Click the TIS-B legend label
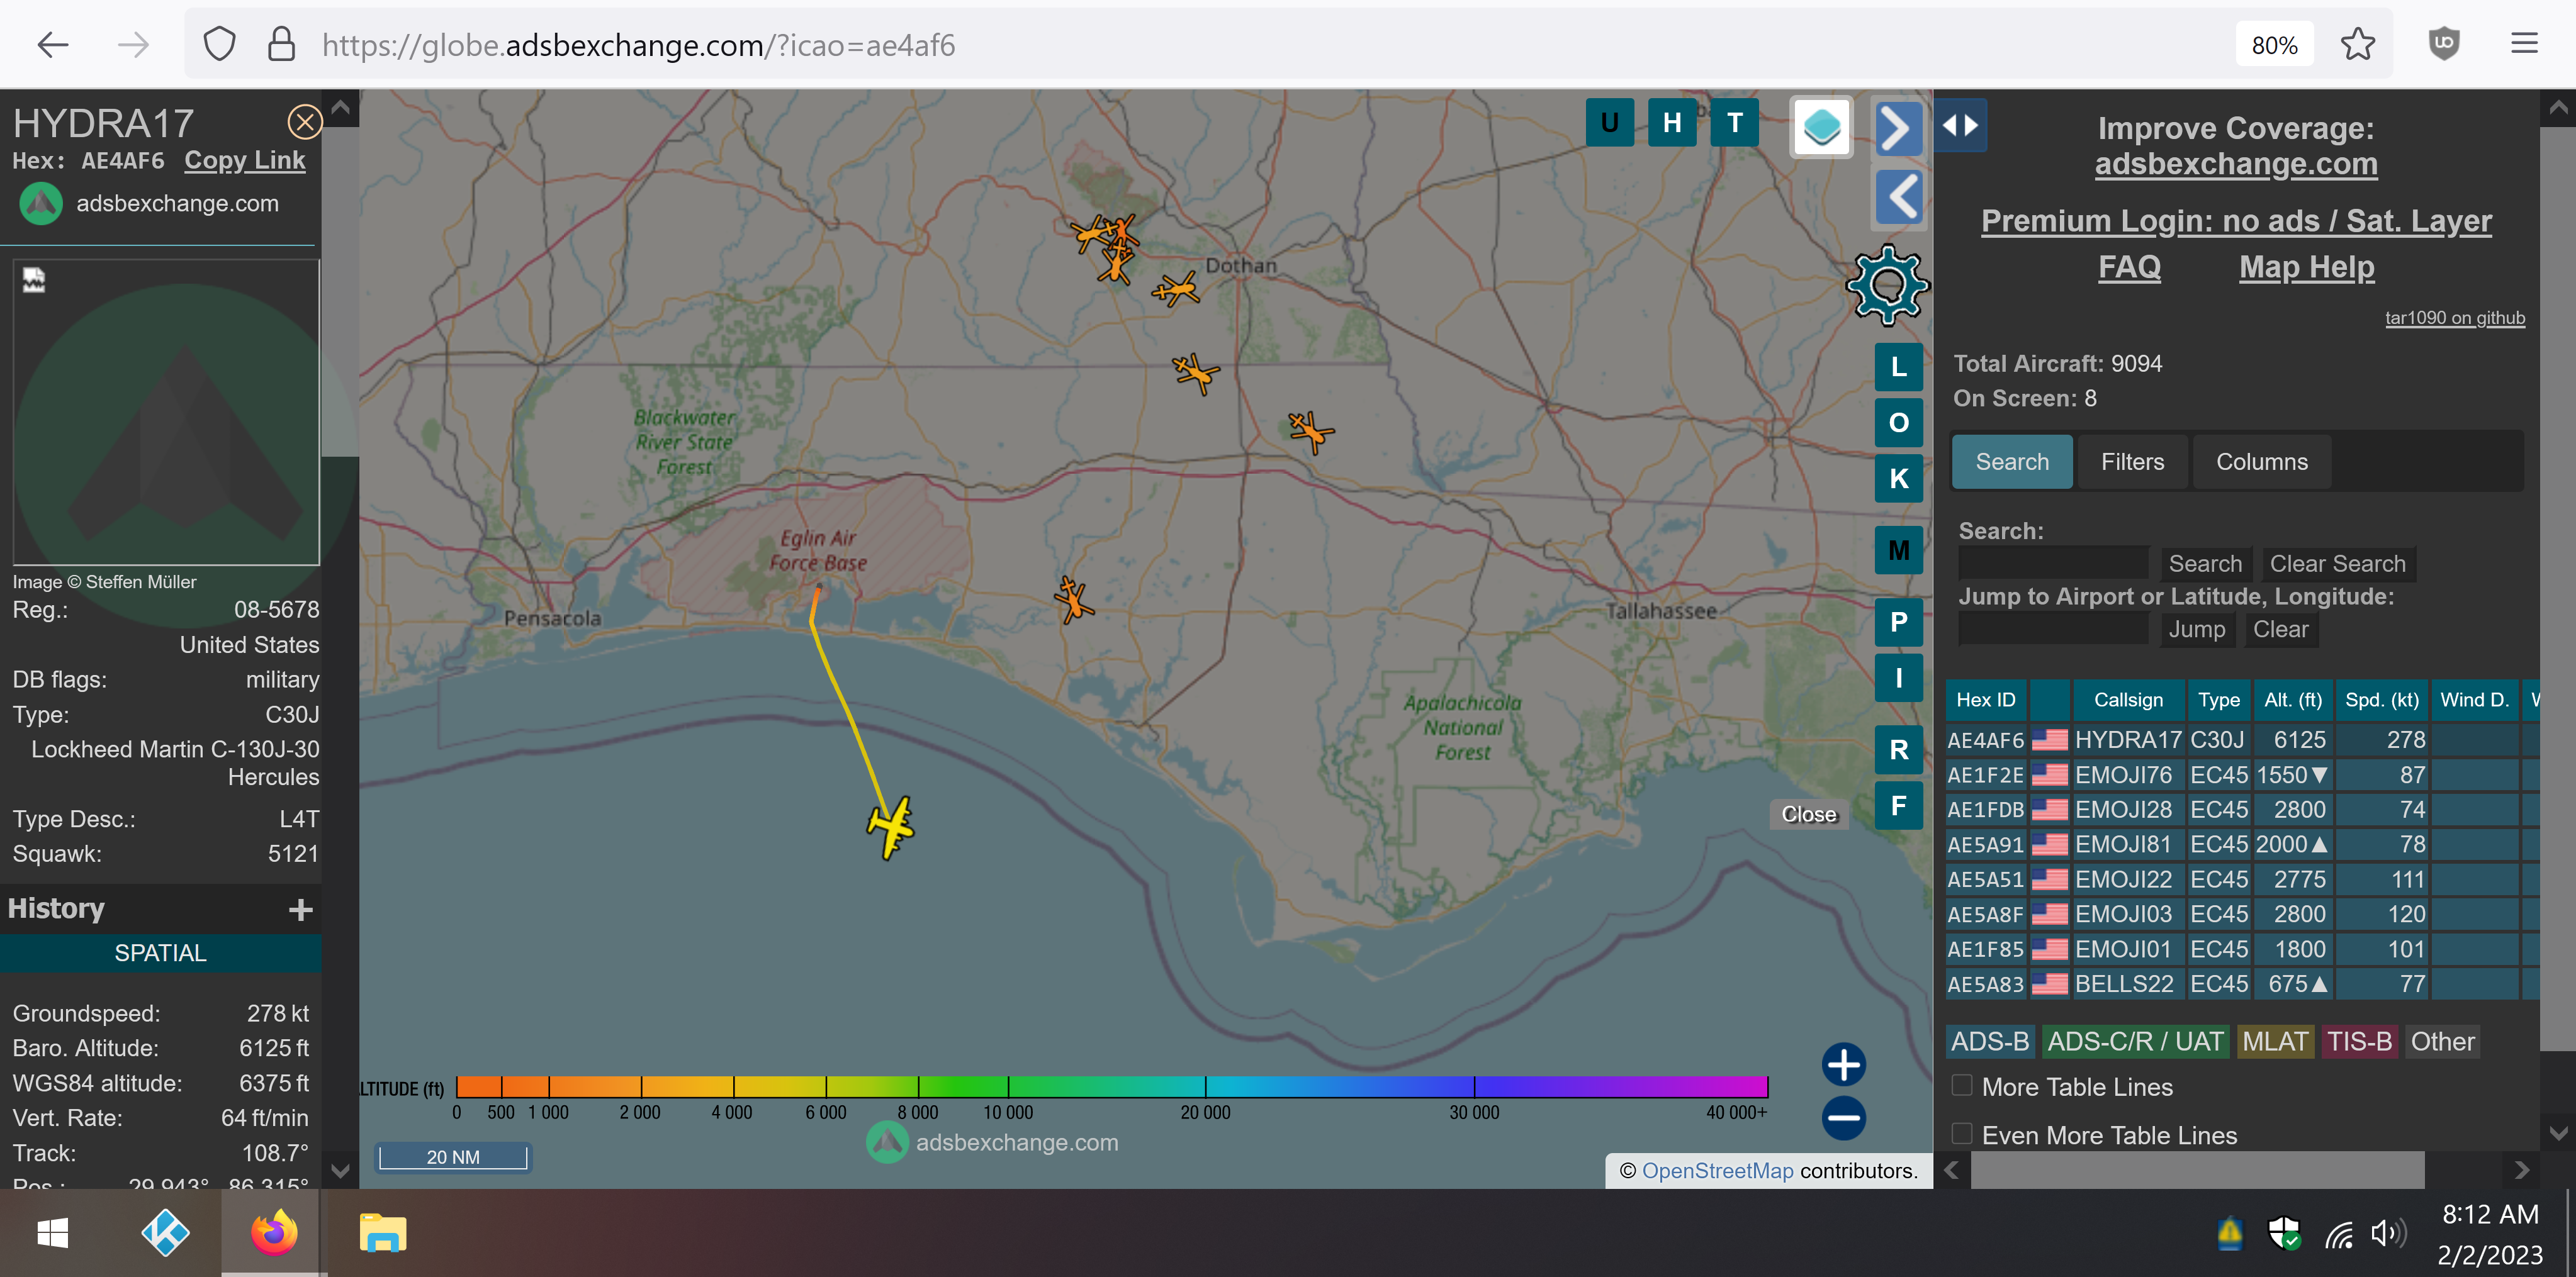Image resolution: width=2576 pixels, height=1277 pixels. pos(2359,1041)
